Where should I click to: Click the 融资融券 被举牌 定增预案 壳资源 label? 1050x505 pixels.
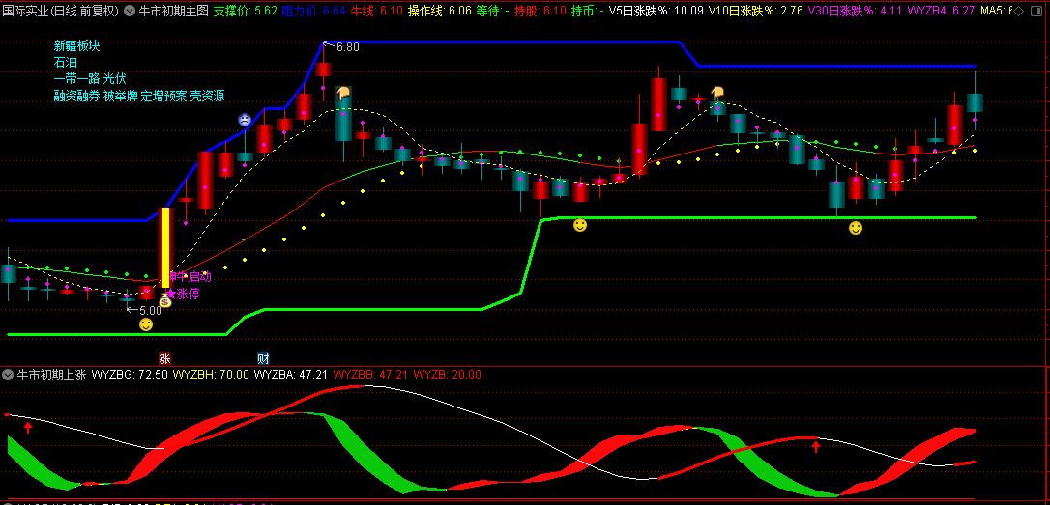tap(139, 96)
